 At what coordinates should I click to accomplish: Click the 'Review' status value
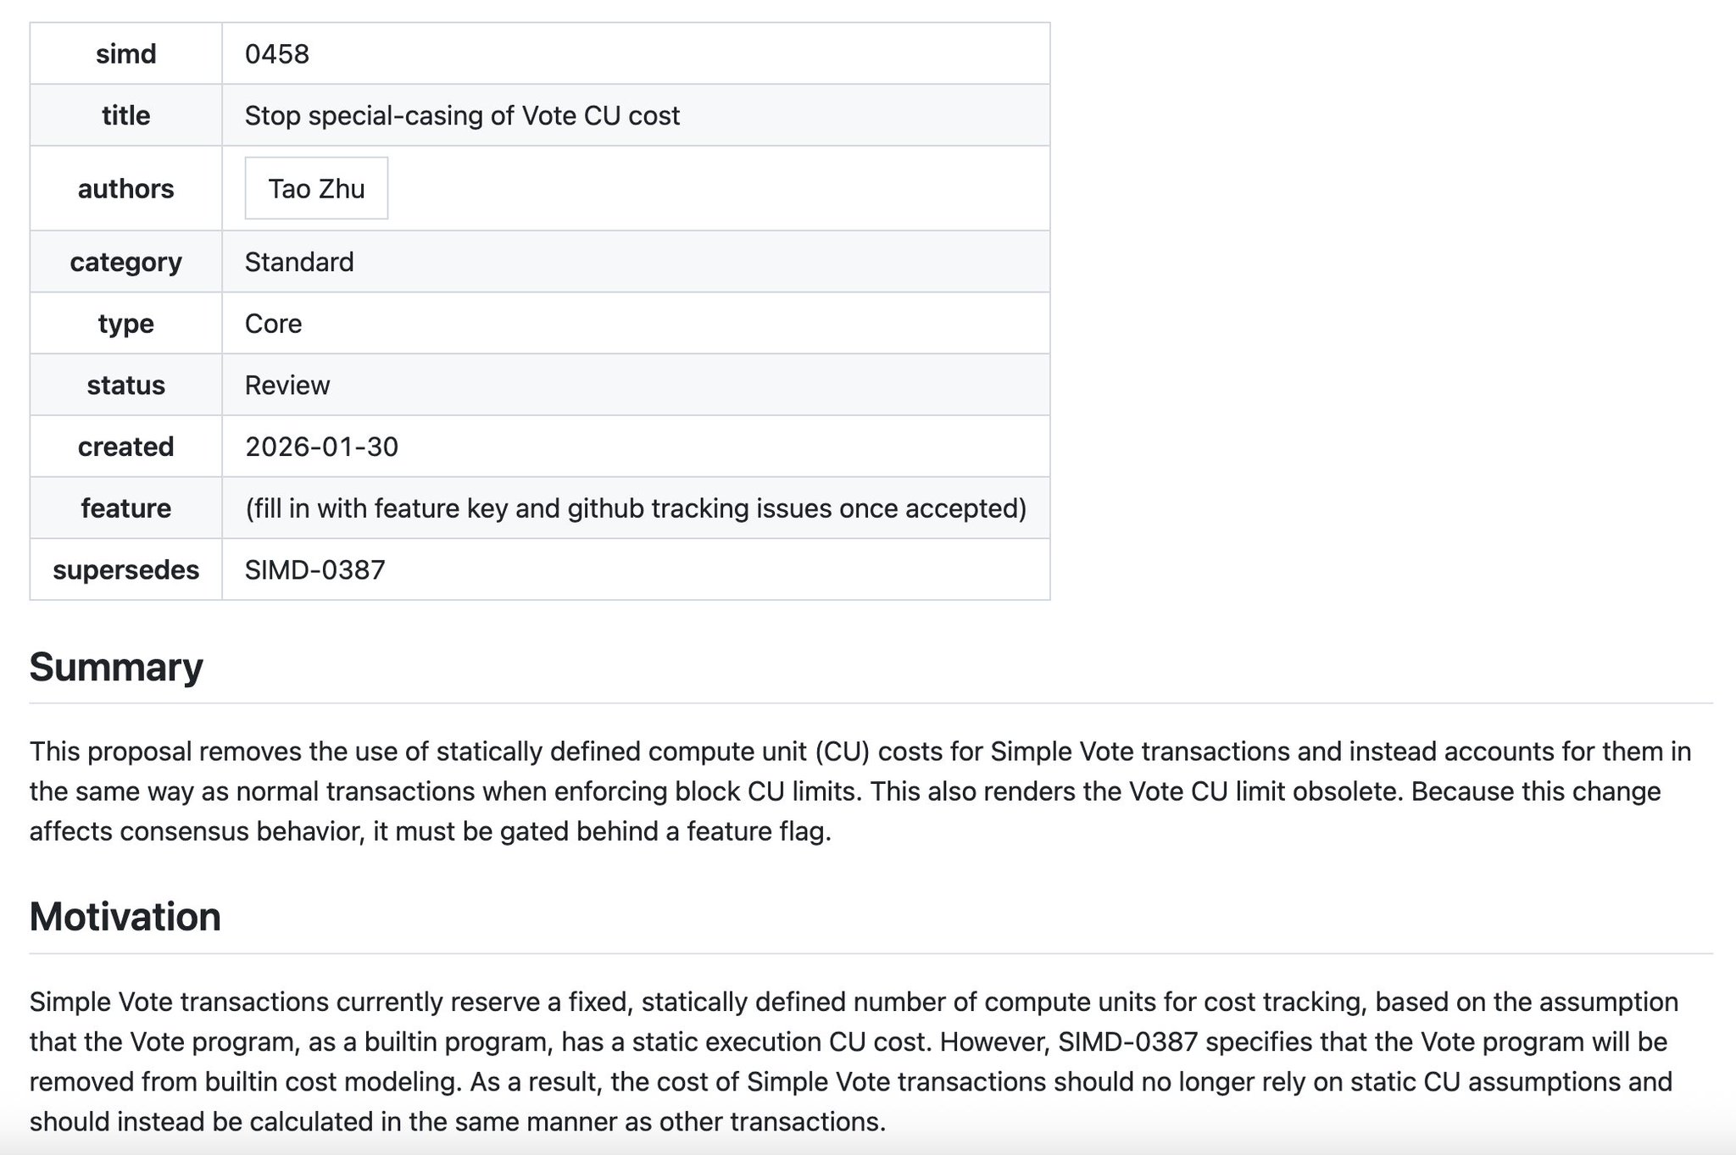click(287, 385)
